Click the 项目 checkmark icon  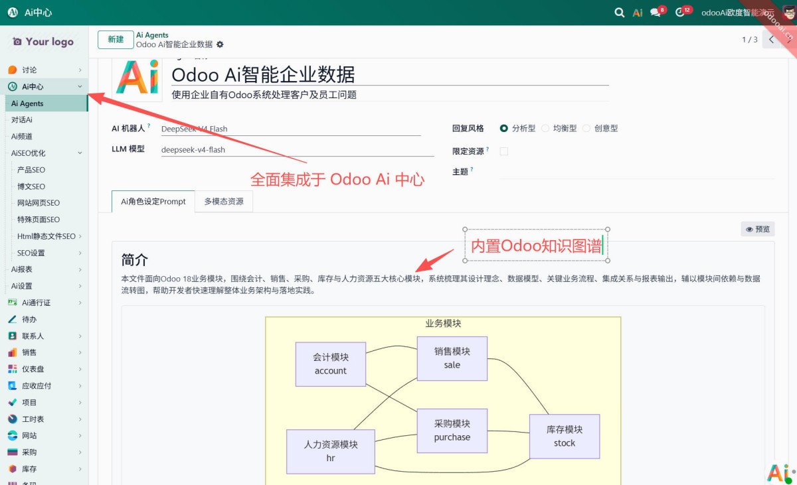click(x=12, y=402)
